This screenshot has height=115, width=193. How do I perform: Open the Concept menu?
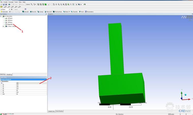11,2
